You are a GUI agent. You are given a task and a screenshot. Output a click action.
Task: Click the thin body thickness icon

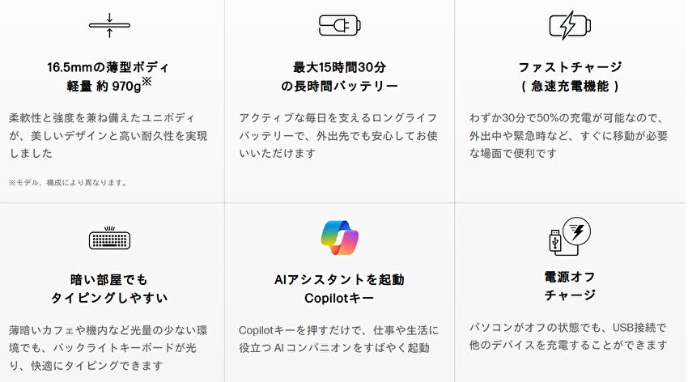pos(109,25)
